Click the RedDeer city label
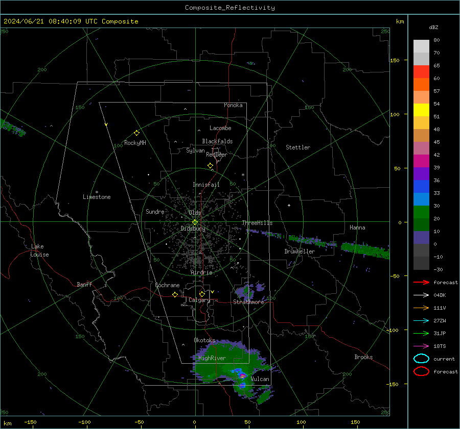This screenshot has height=429, width=460. pyautogui.click(x=217, y=155)
